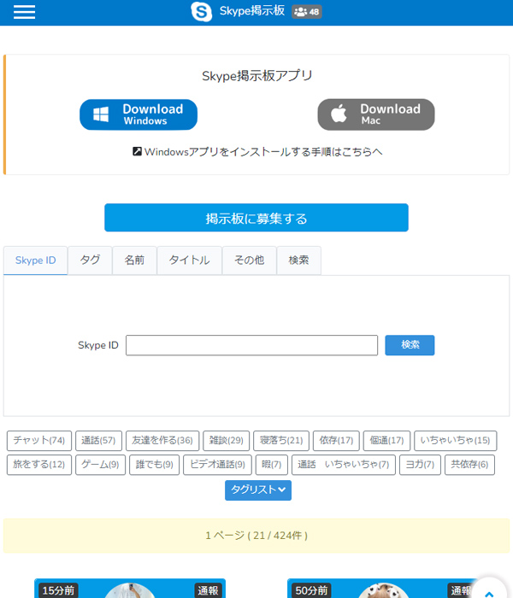Viewport: 513px width, 598px height.
Task: Filter by 通話 いちゃいちゃ(7) tag
Action: tap(344, 465)
